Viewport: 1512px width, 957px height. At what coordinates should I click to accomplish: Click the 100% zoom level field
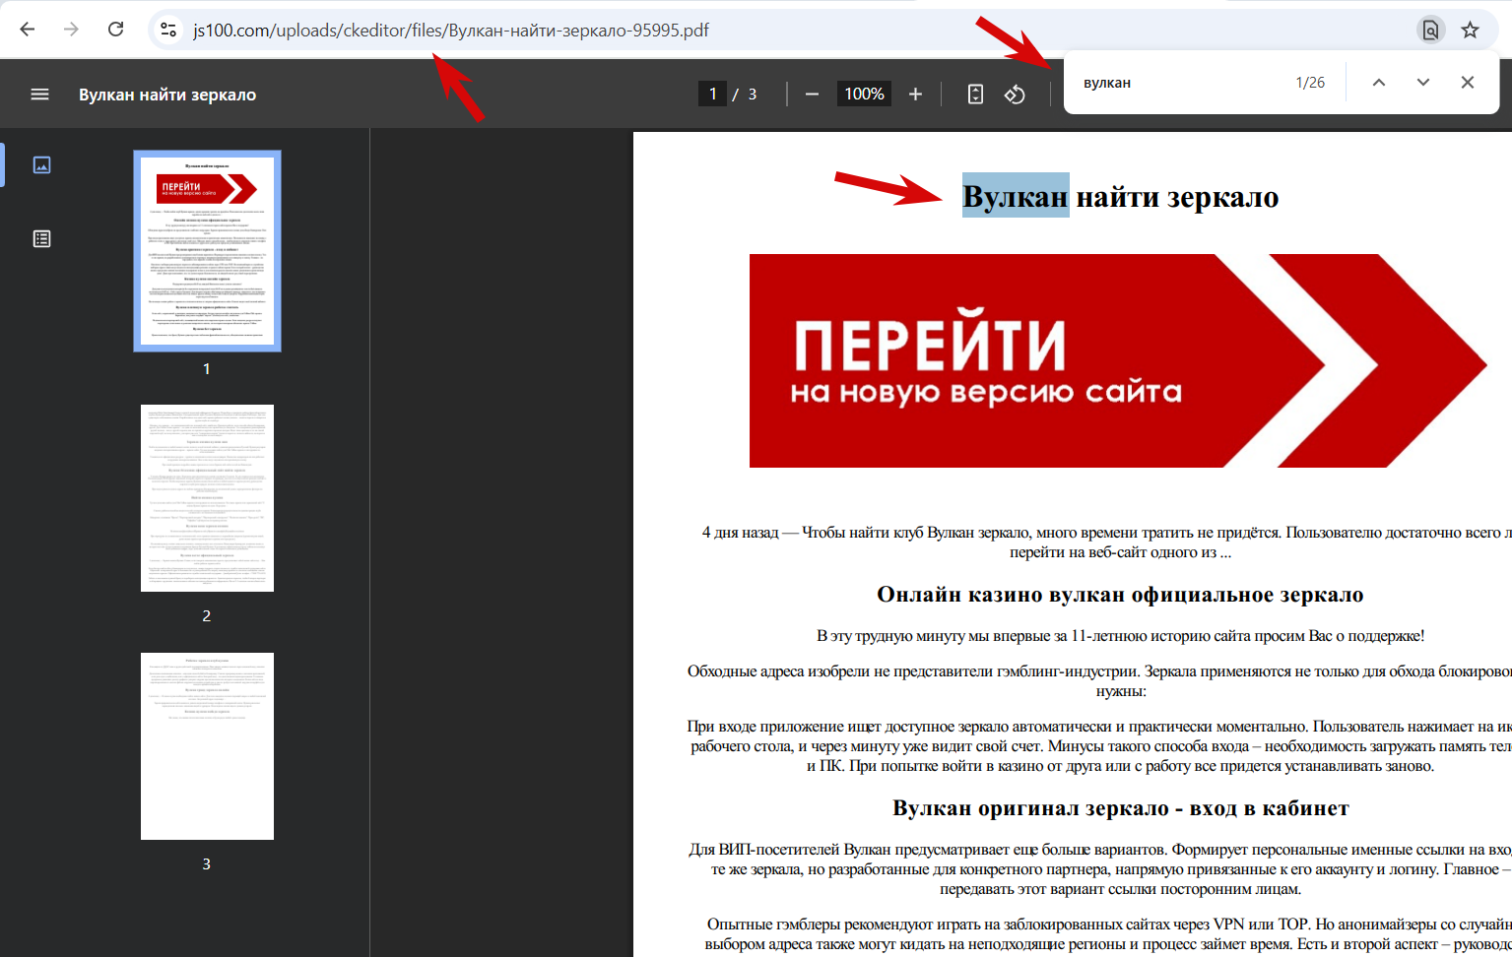864,94
